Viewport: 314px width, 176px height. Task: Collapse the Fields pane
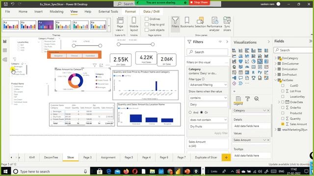click(311, 41)
